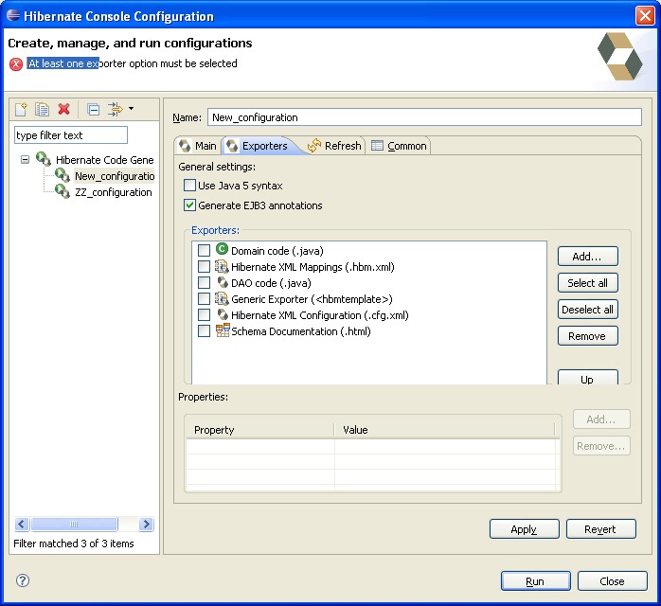The width and height of the screenshot is (661, 606).
Task: Switch to the Common tab
Action: pos(399,146)
